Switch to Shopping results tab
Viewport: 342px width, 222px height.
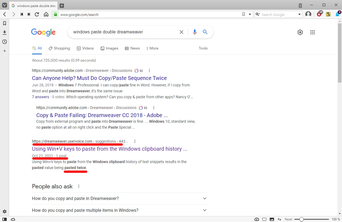(x=59, y=48)
